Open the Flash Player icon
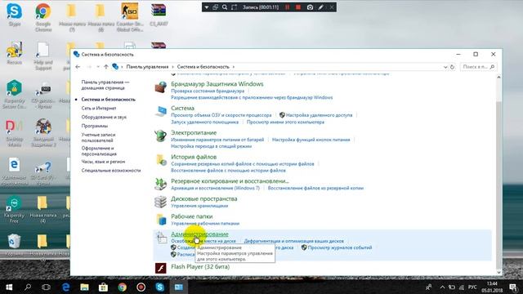The image size is (523, 294). [x=160, y=268]
